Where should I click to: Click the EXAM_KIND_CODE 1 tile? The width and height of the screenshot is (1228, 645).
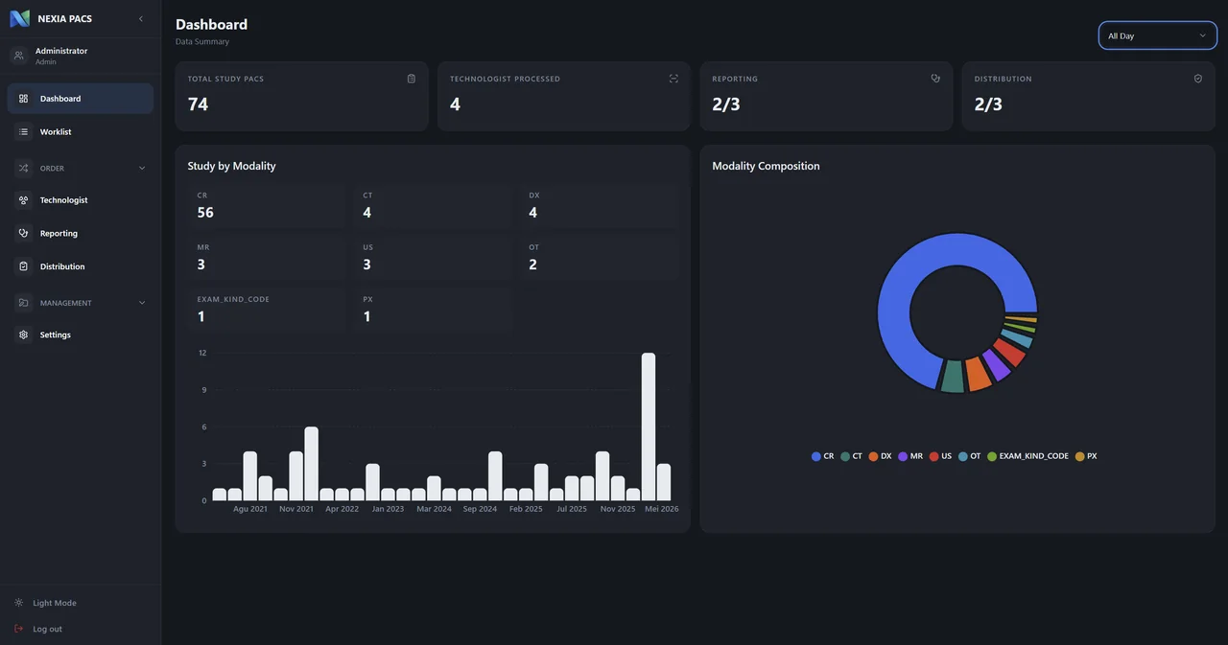coord(267,310)
